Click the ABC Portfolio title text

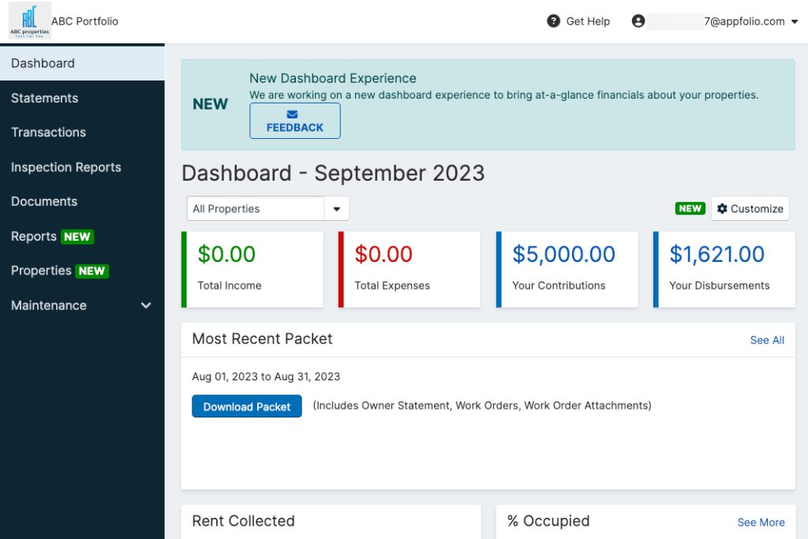click(84, 21)
